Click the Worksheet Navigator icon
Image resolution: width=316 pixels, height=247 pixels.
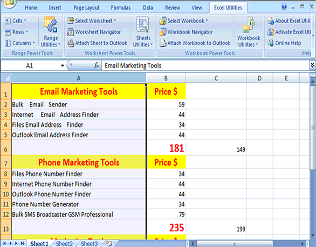[x=71, y=32]
